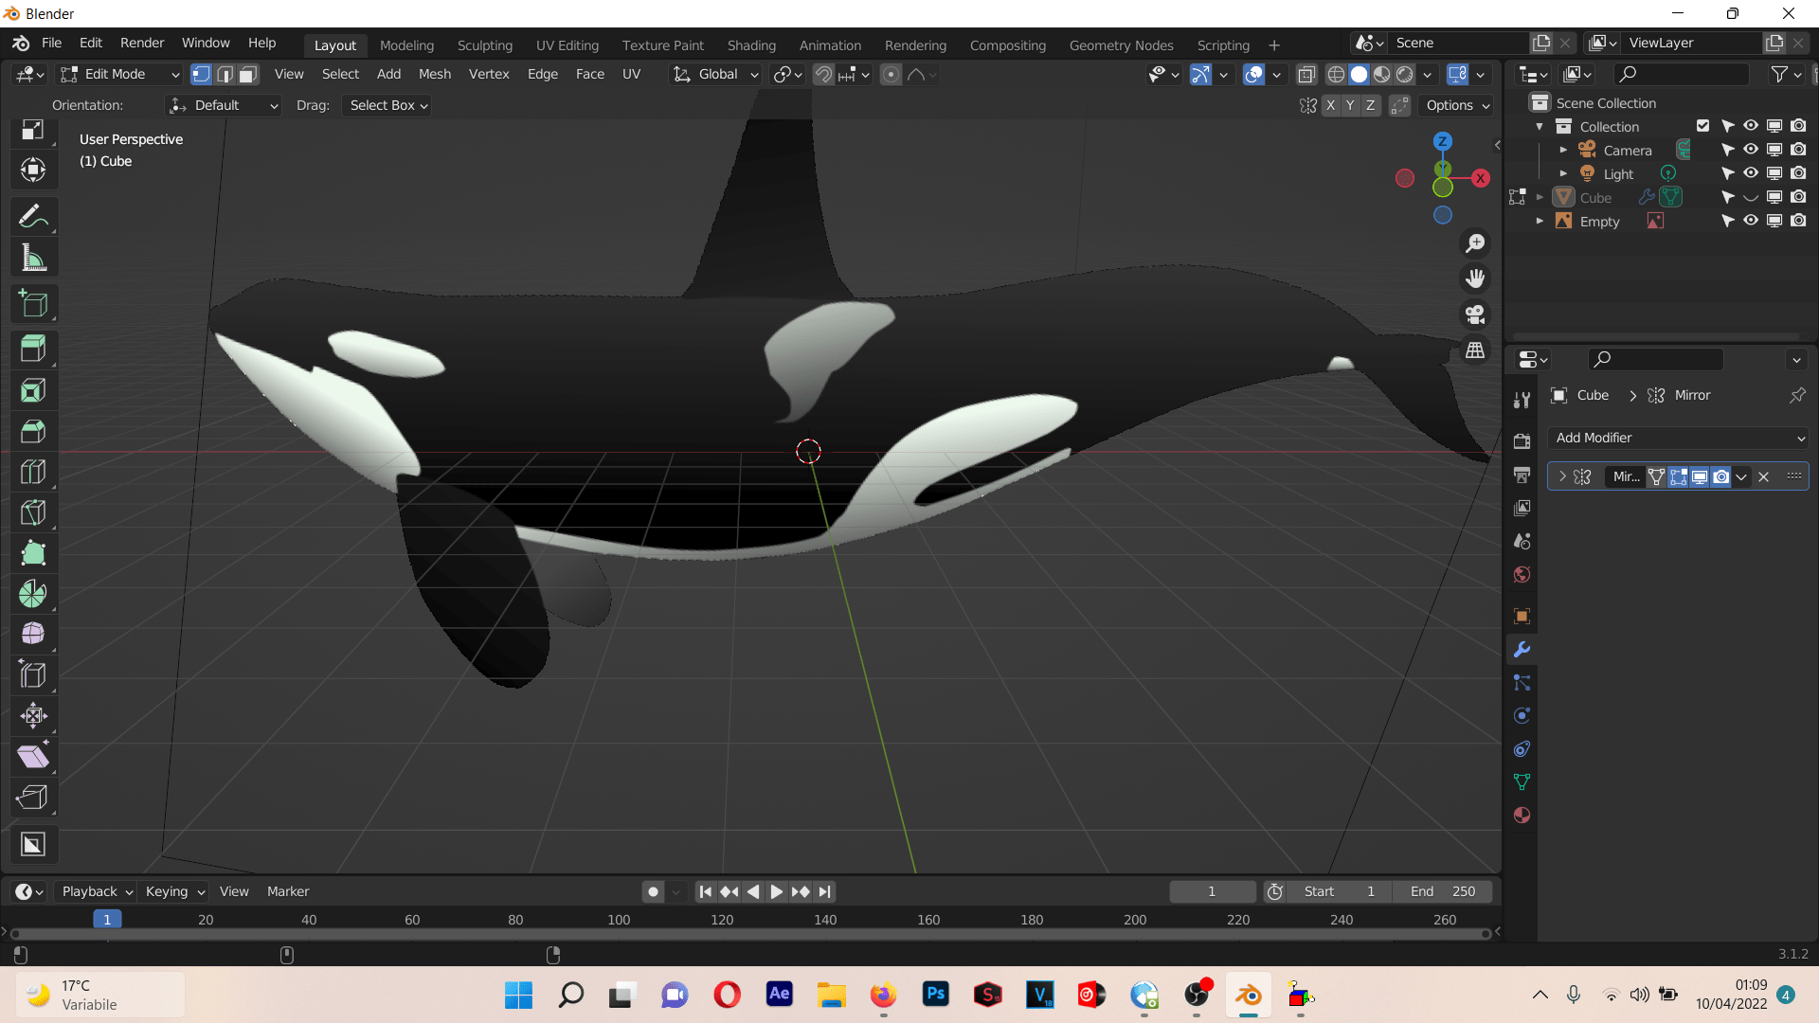The width and height of the screenshot is (1819, 1023).
Task: Select the Annotate tool in left toolbar
Action: pos(33,217)
